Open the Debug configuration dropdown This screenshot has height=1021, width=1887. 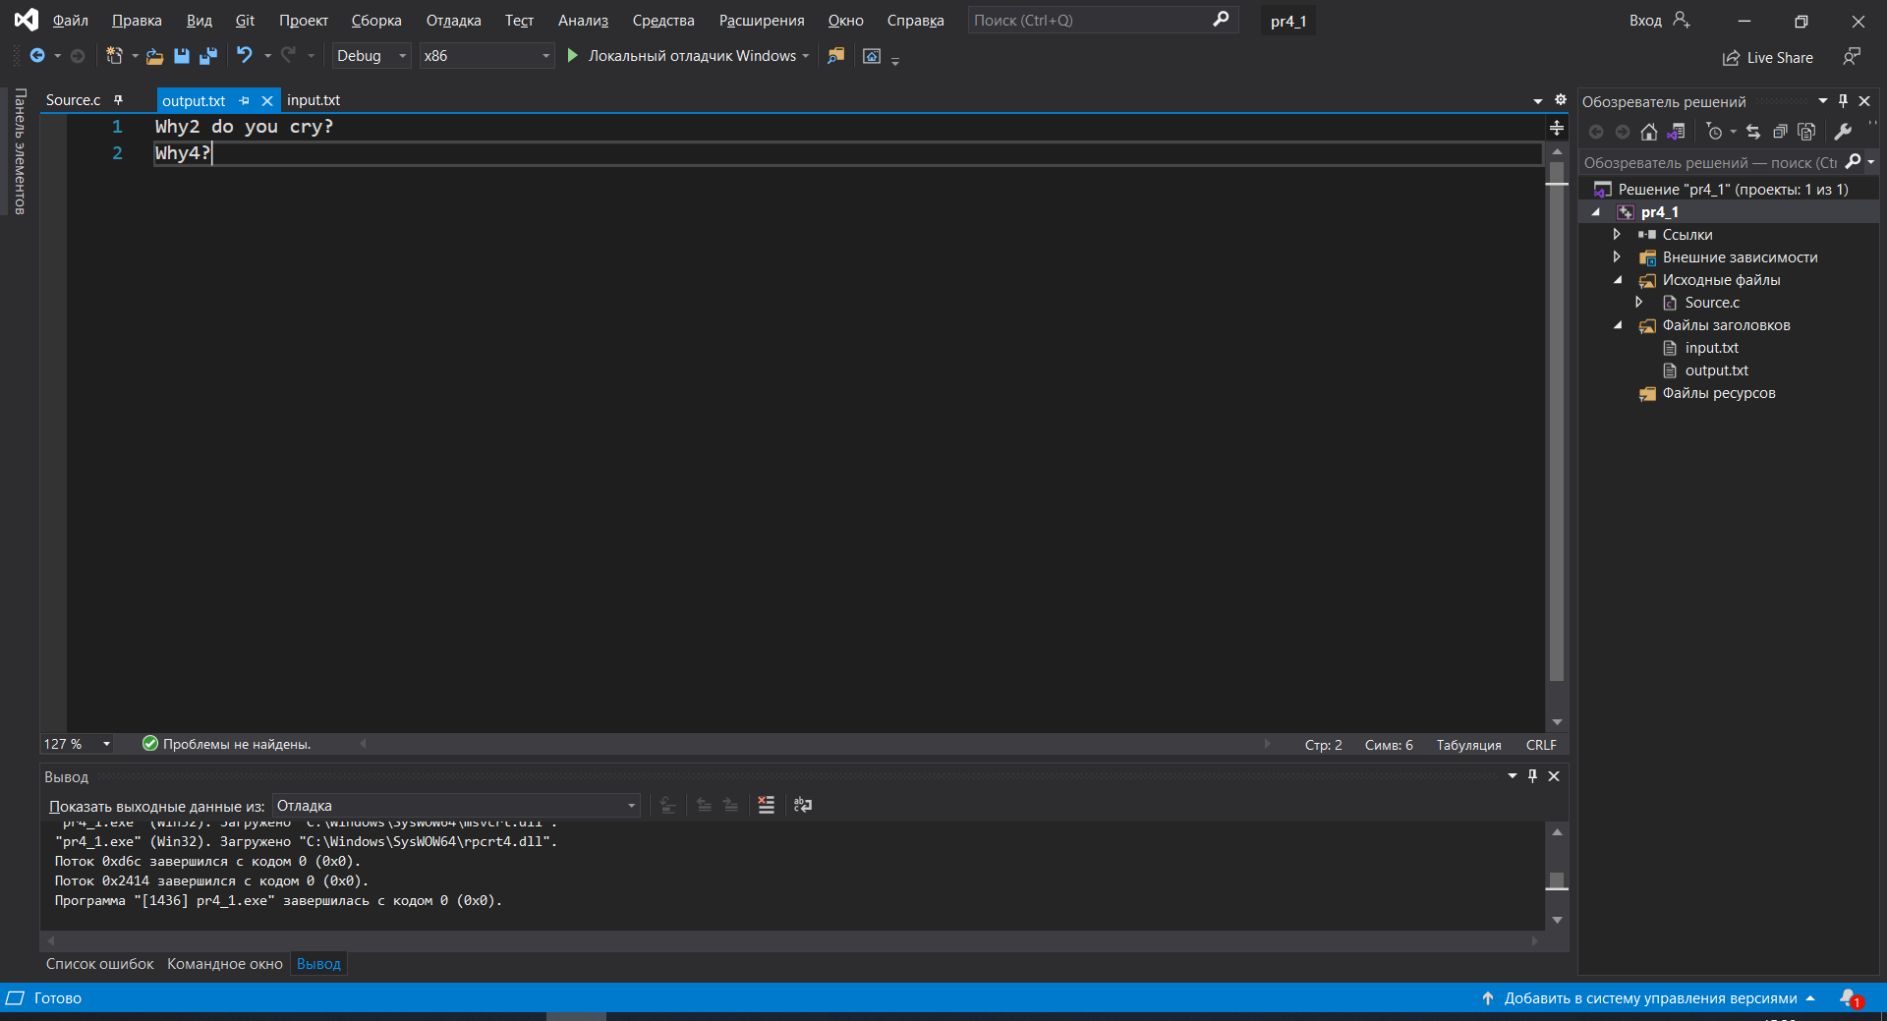click(371, 56)
